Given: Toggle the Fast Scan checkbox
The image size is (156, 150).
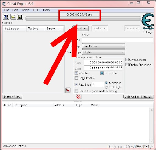Looking at the screenshot, I should 76,84.
